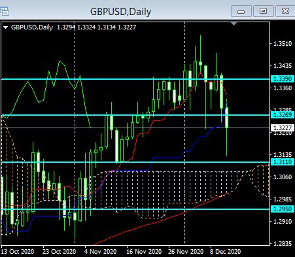Select the 1.3269 horizontal line price label
295x257 pixels.
pyautogui.click(x=283, y=115)
